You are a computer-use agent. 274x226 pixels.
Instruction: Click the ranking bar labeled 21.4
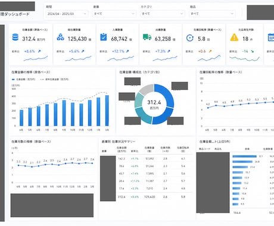tap(240, 167)
